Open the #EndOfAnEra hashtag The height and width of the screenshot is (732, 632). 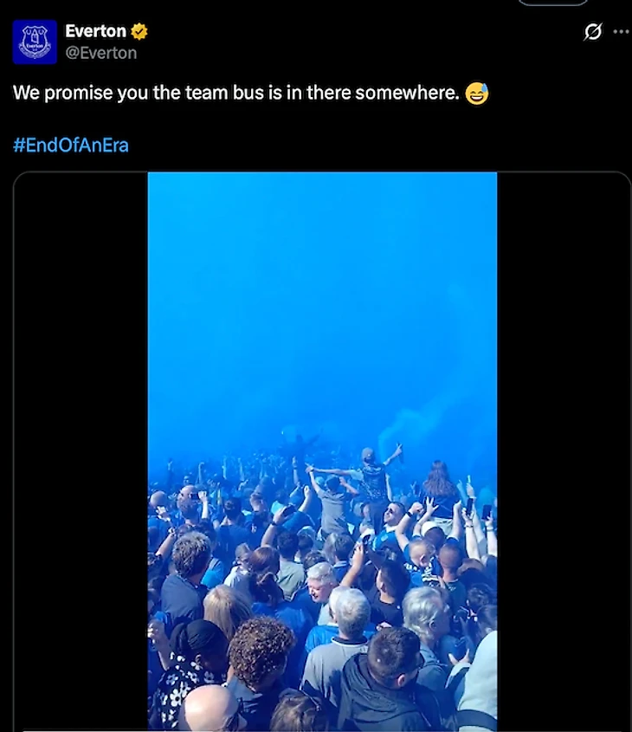(71, 145)
